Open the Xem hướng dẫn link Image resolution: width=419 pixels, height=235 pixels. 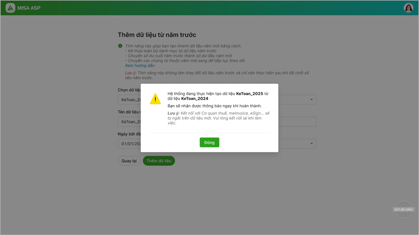coord(140,65)
